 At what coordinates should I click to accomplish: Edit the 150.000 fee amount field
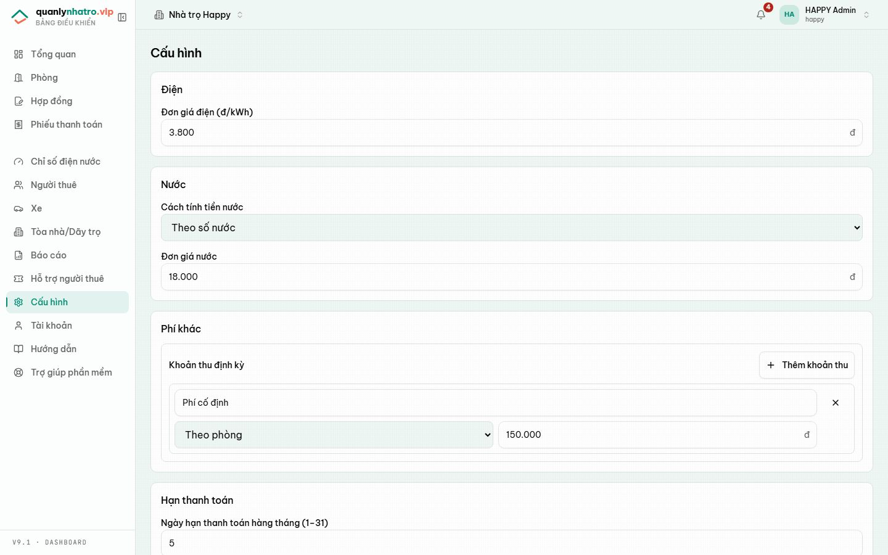[x=657, y=435]
